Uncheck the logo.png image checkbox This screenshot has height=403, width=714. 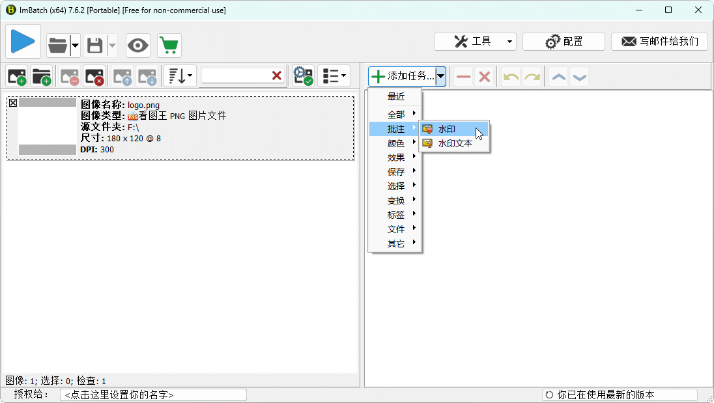[x=13, y=102]
